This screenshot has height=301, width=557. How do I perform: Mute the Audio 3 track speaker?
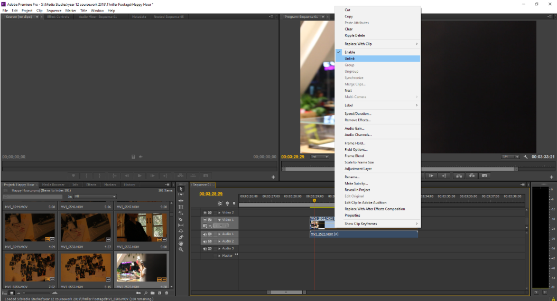205,248
